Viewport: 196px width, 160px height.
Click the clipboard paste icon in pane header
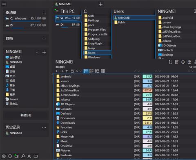pyautogui.click(x=189, y=62)
